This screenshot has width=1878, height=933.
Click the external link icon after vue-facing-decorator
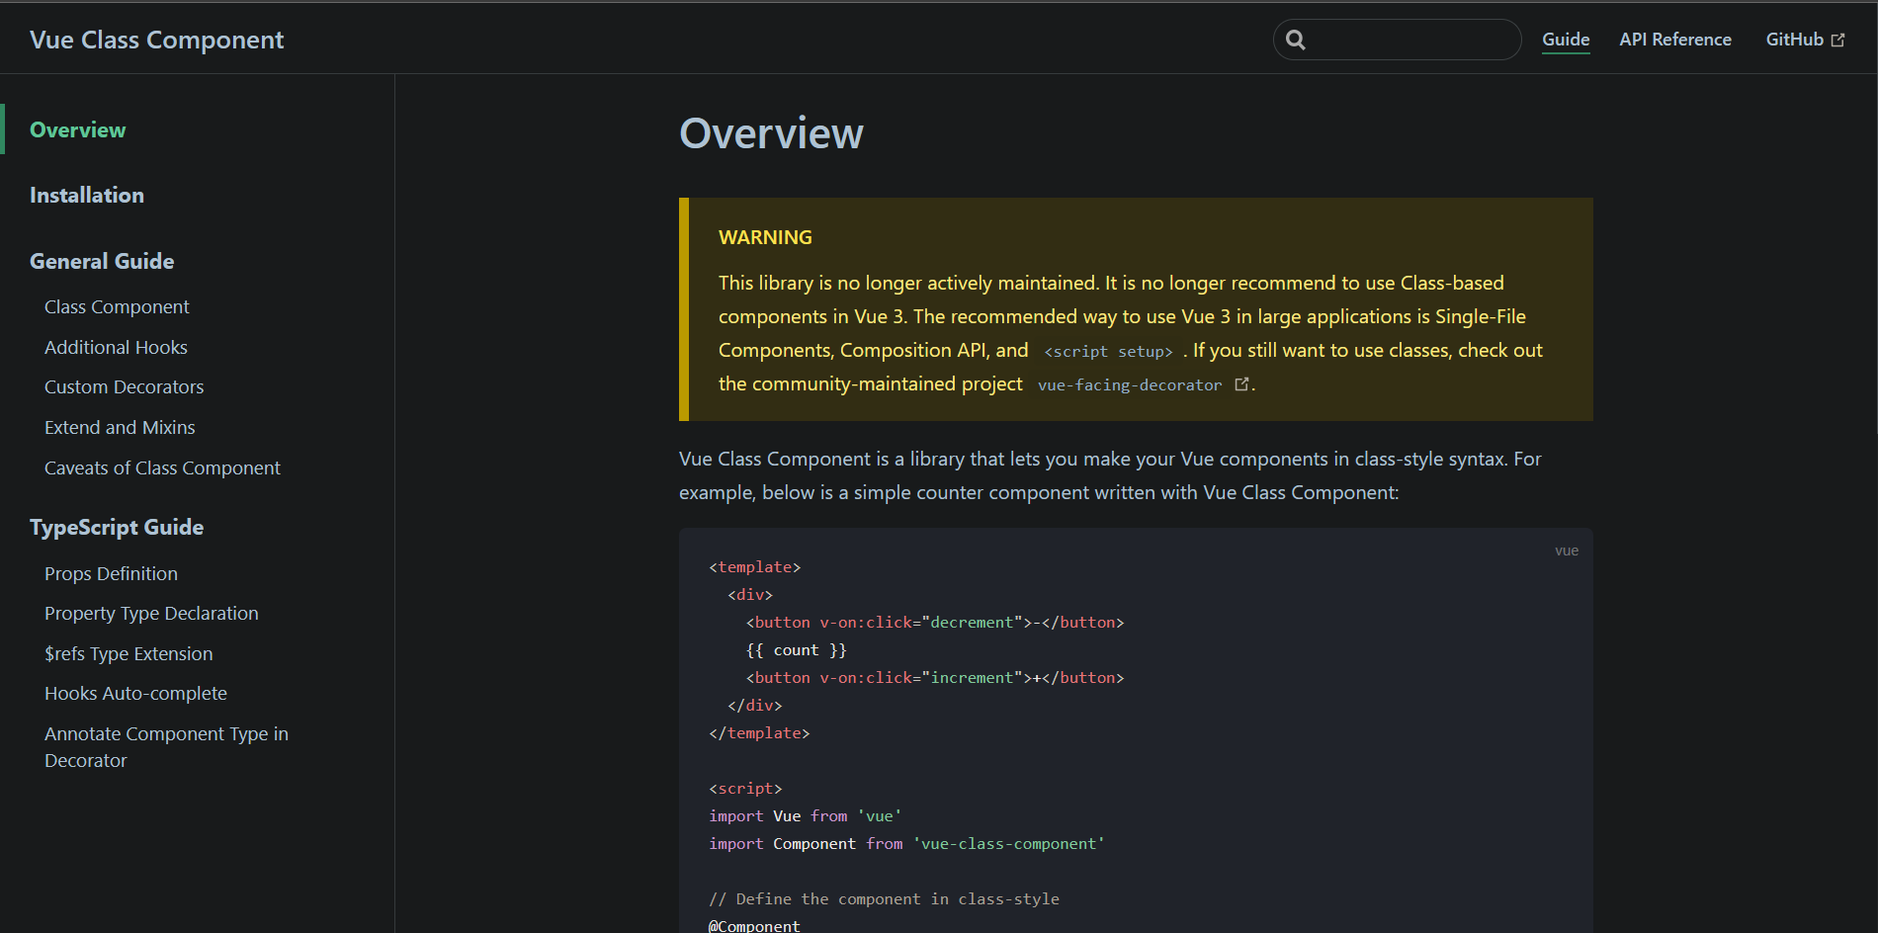(x=1241, y=384)
